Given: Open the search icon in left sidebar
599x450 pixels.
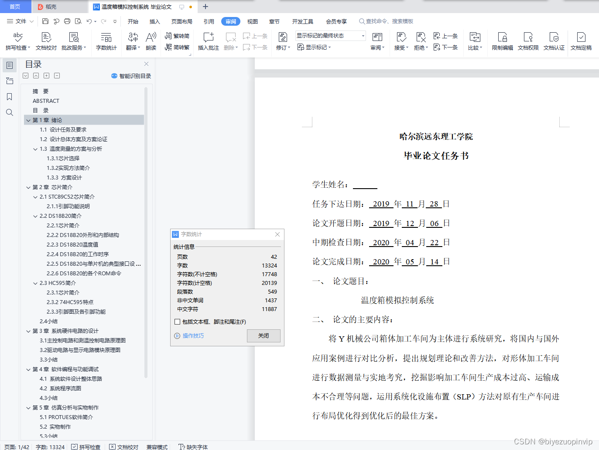Looking at the screenshot, I should click(9, 112).
